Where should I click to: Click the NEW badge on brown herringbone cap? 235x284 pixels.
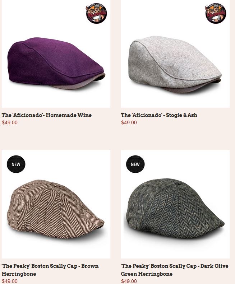tap(16, 164)
